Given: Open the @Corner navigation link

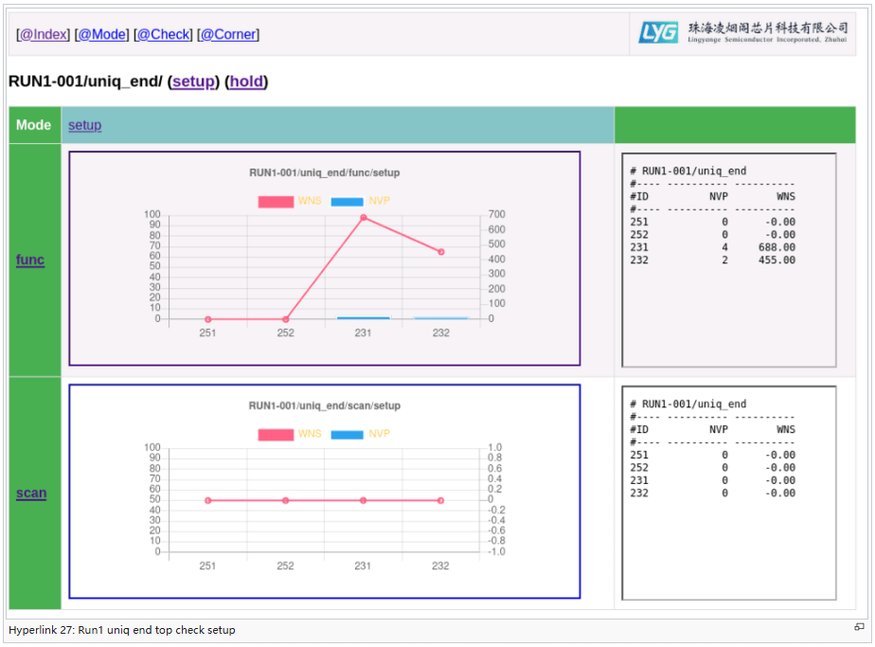Looking at the screenshot, I should click(x=228, y=34).
